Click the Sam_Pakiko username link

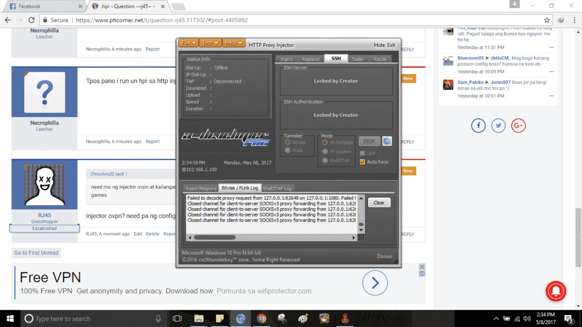coord(470,82)
